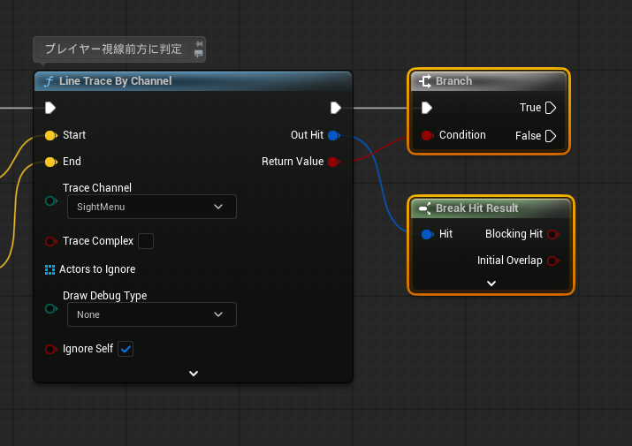Click the Branch node icon

(x=425, y=81)
